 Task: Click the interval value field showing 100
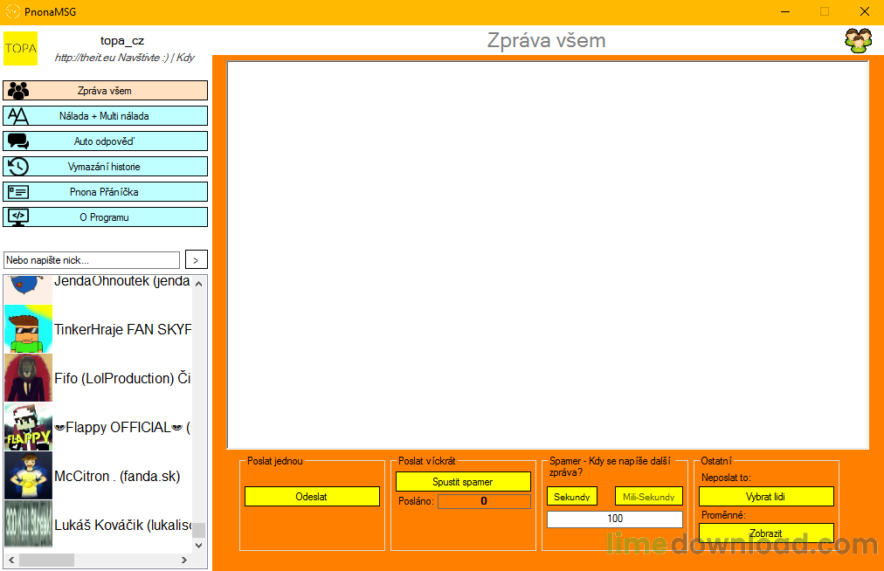(614, 519)
